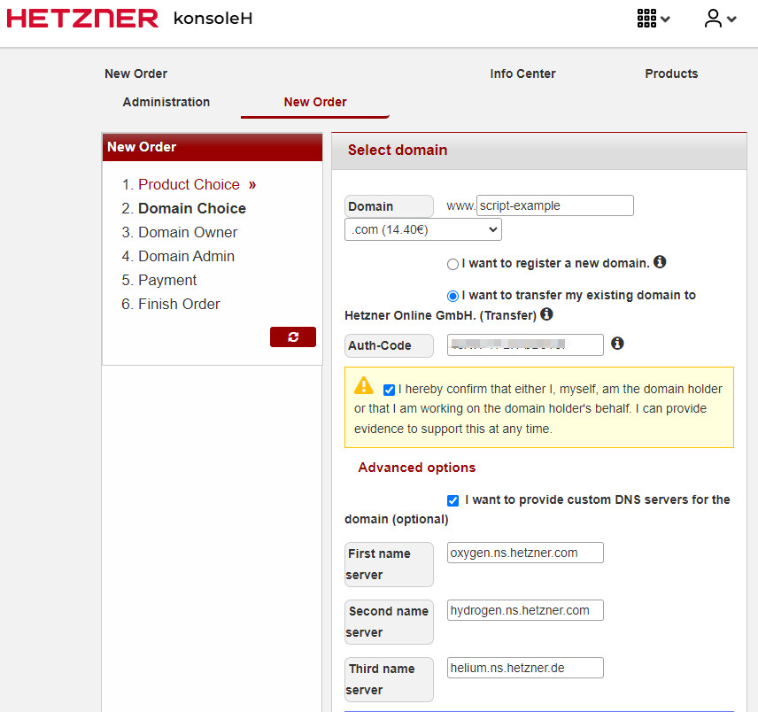Click the First name server field
The height and width of the screenshot is (712, 758).
(x=525, y=553)
